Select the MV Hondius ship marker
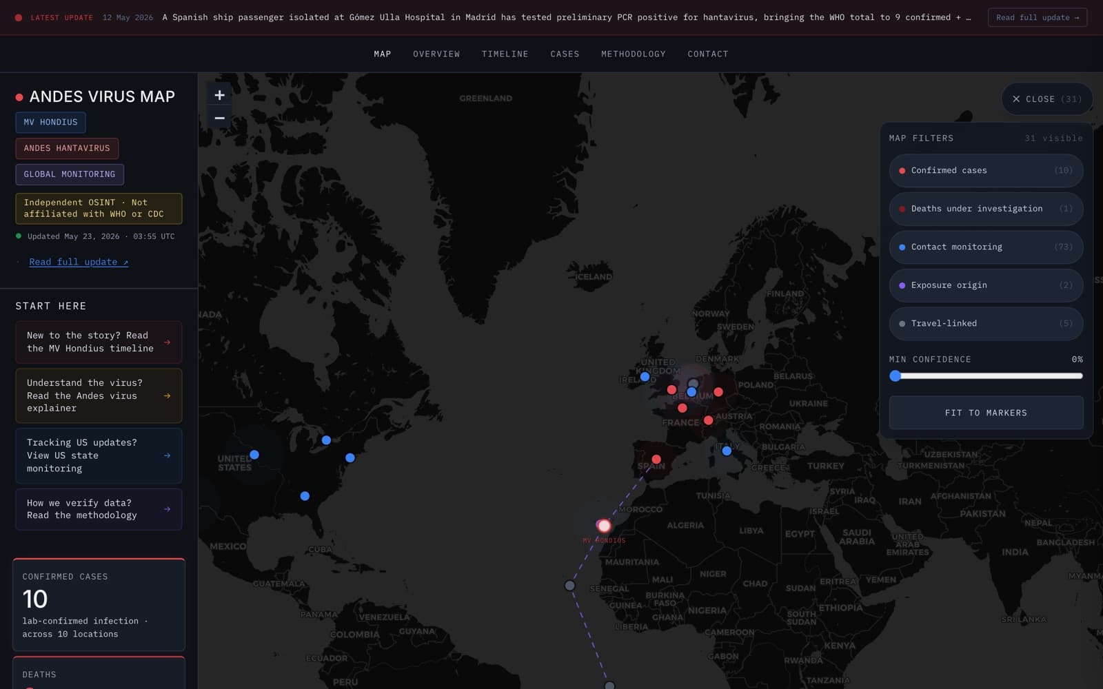The height and width of the screenshot is (689, 1103). coord(604,526)
